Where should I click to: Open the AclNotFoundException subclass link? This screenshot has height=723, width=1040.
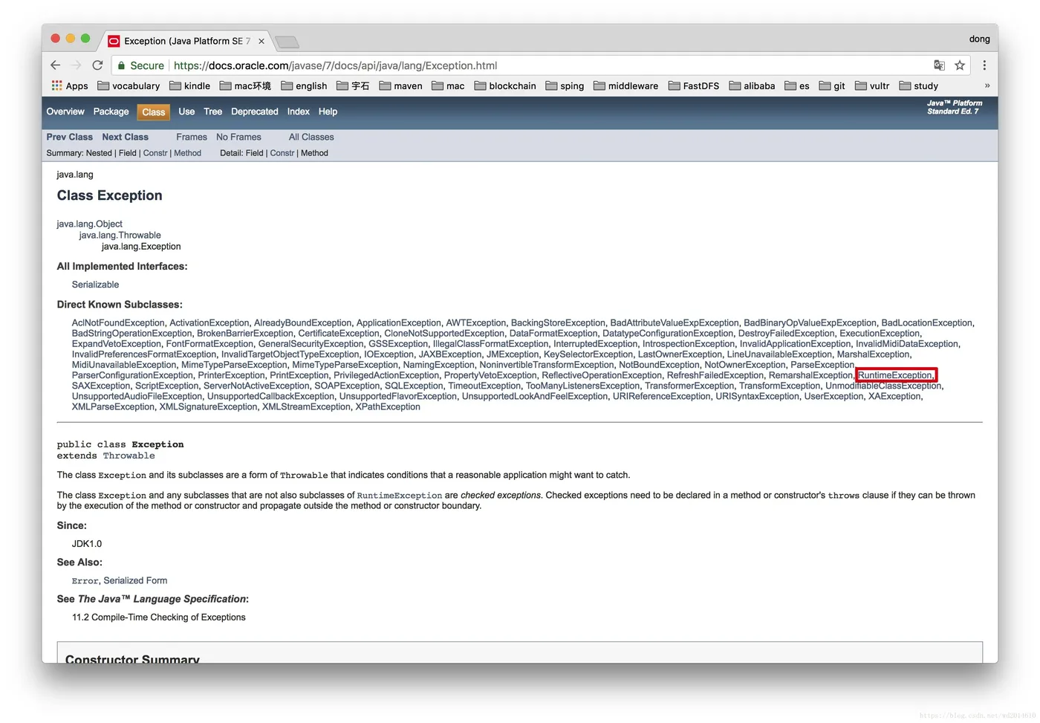118,323
